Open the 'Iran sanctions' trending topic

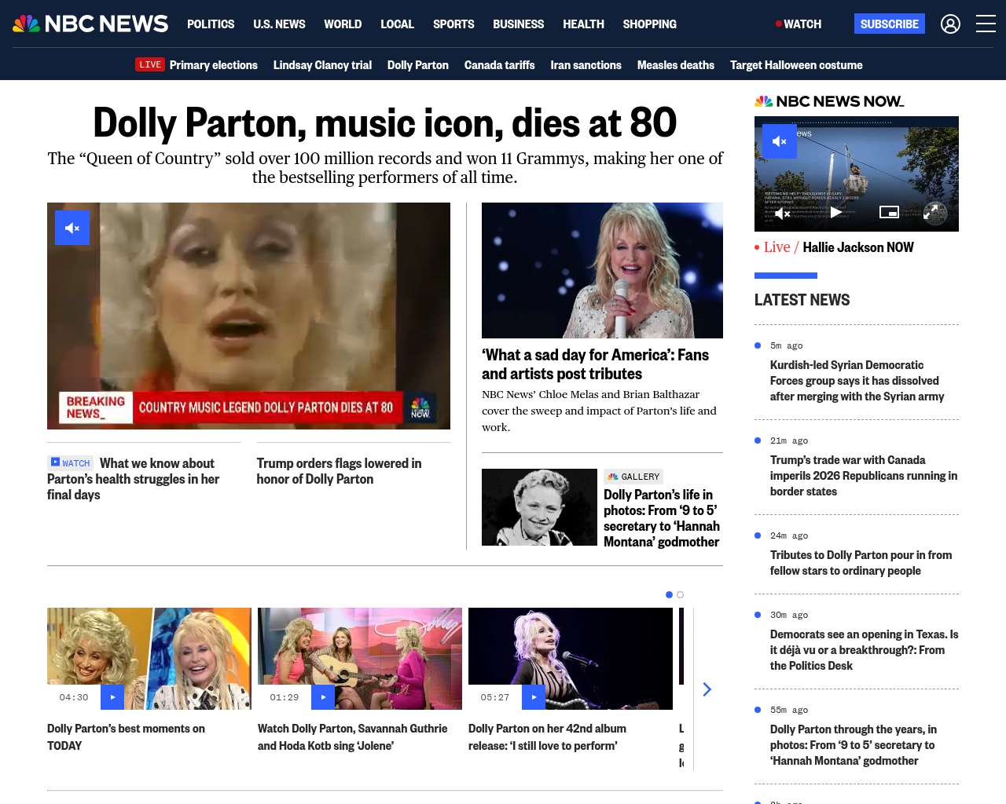[x=586, y=65]
